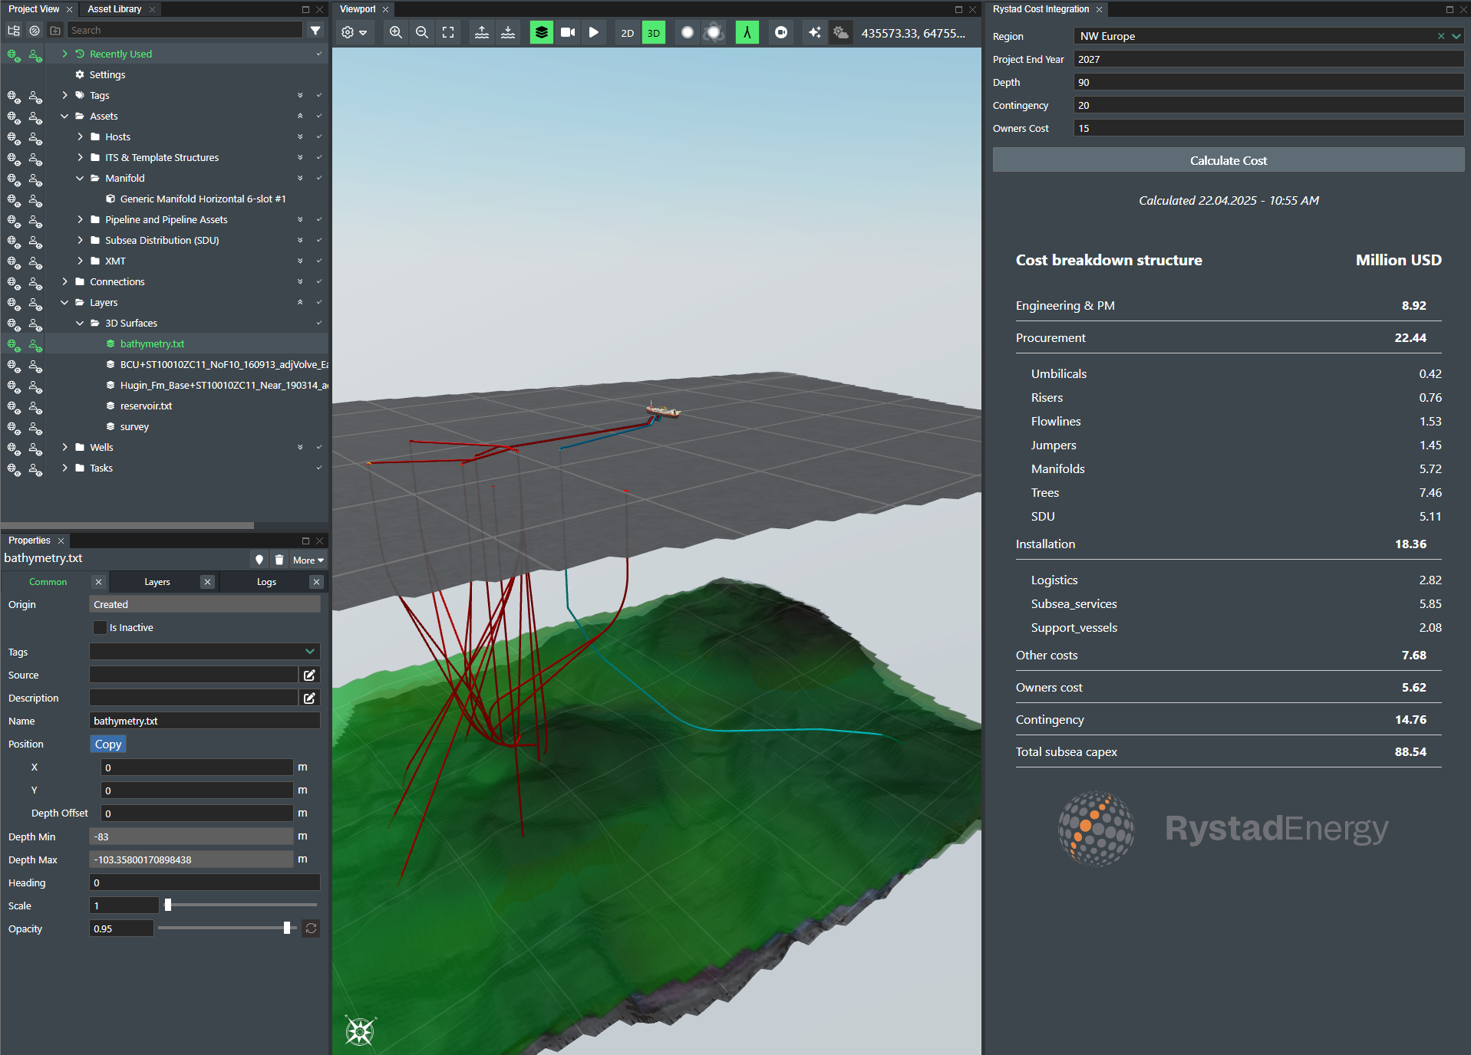Switch to the Logs tab

(x=266, y=582)
